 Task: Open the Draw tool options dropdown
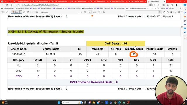[21, 12]
